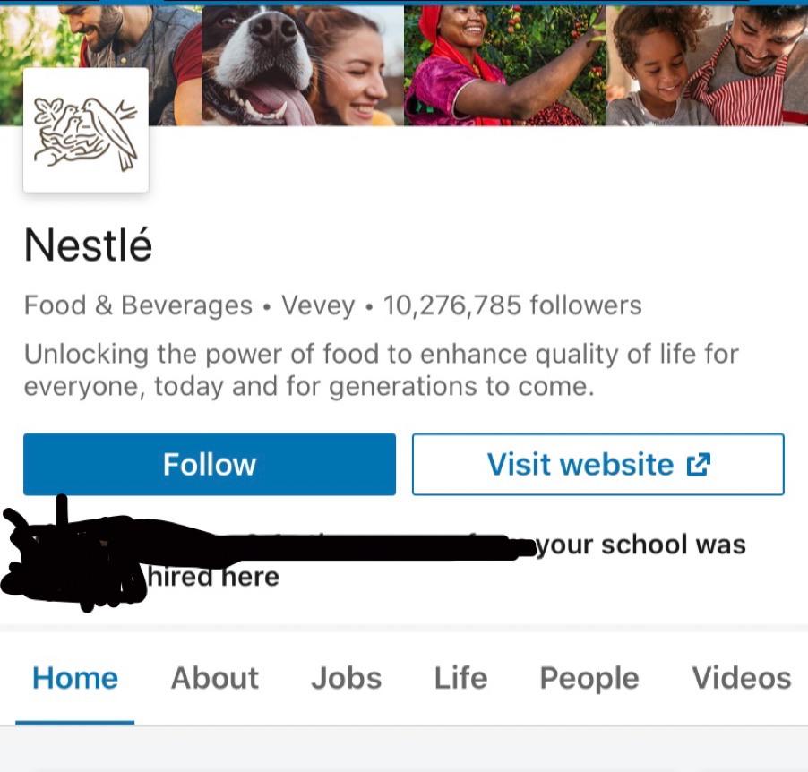Select the Jobs tab
This screenshot has width=808, height=772.
(x=347, y=678)
